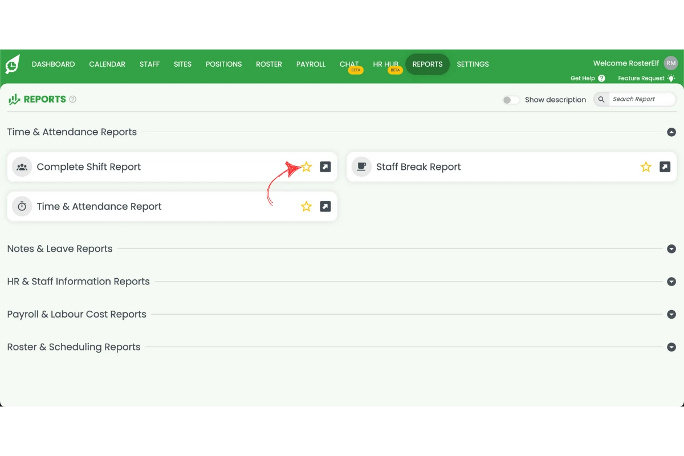This screenshot has width=684, height=456.
Task: Open the HR Hub beta menu
Action: (x=386, y=64)
